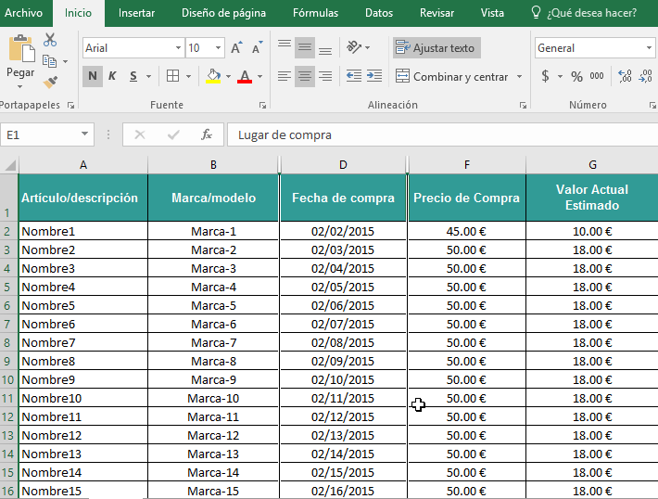
Task: Align text right icon
Action: [x=325, y=76]
